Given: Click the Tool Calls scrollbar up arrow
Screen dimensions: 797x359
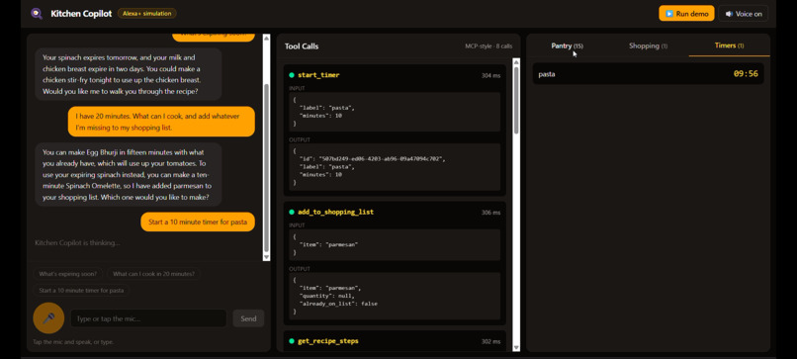Looking at the screenshot, I should (x=516, y=62).
